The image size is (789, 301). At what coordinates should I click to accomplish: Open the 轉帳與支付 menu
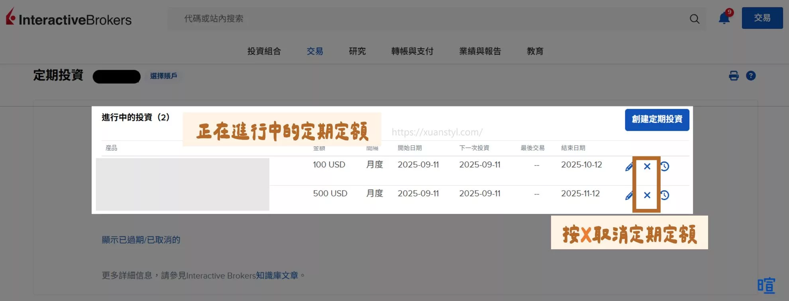412,51
